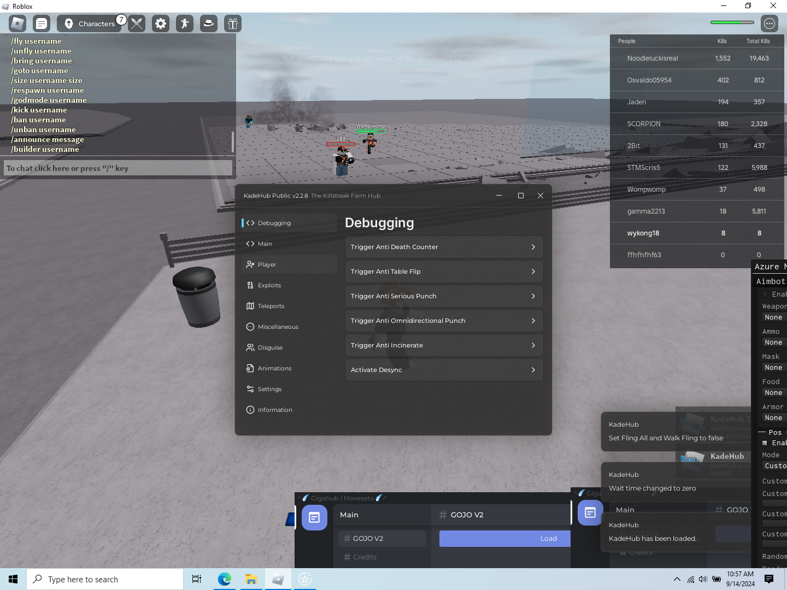Select Credits in Gigahub sidebar
Screen dimensions: 787x590
(382, 557)
